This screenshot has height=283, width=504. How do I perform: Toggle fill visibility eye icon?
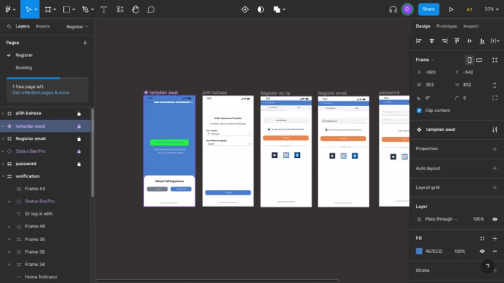tap(482, 251)
